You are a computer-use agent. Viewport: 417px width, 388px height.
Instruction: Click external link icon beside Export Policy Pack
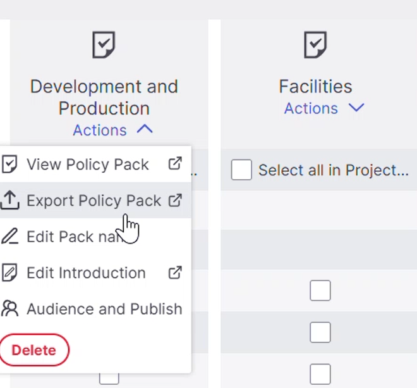[175, 200]
